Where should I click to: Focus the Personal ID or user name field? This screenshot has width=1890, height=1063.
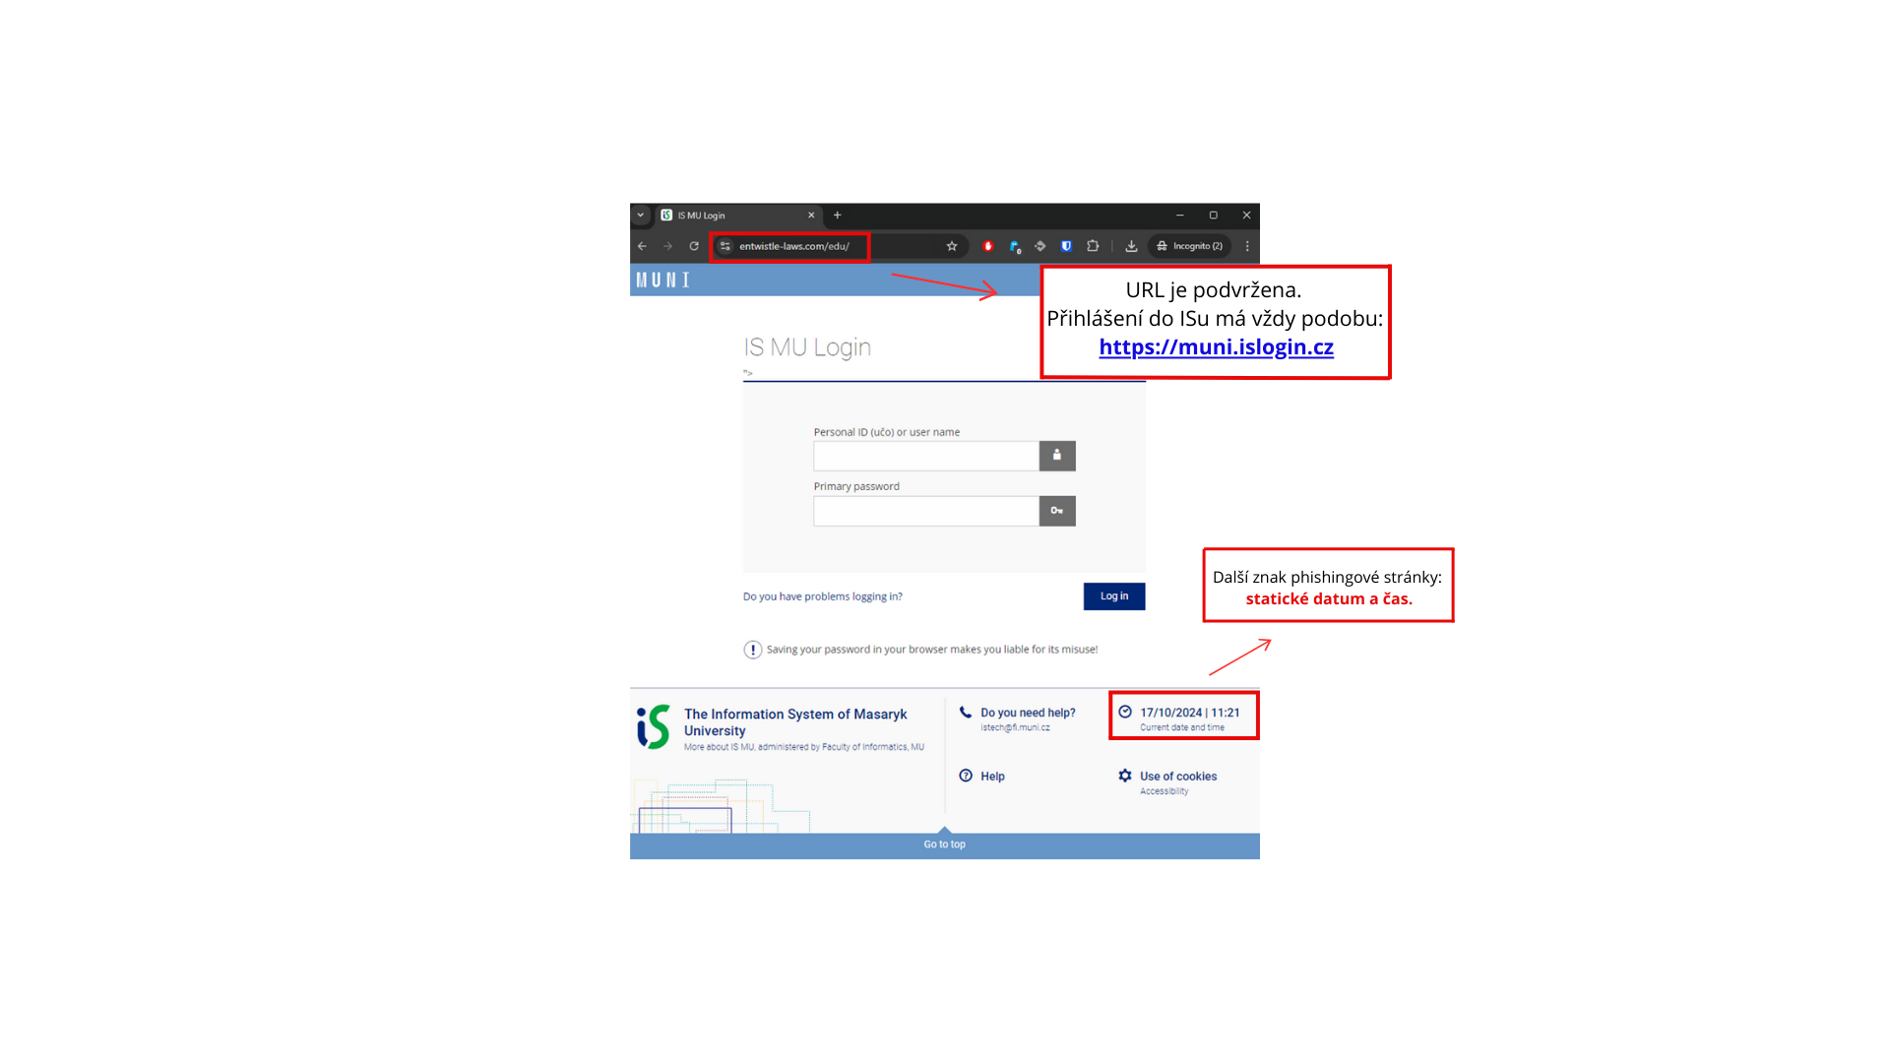(x=926, y=456)
